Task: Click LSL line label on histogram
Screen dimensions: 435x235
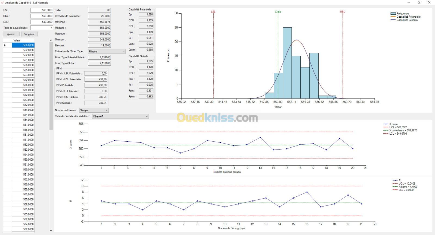Action: tap(213, 12)
